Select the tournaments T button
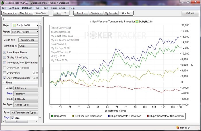This screenshot has width=201, height=131. coord(65,13)
